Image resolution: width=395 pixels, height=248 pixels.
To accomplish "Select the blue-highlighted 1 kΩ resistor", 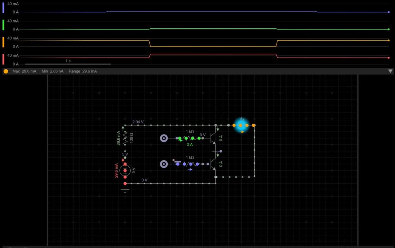I will [x=188, y=164].
